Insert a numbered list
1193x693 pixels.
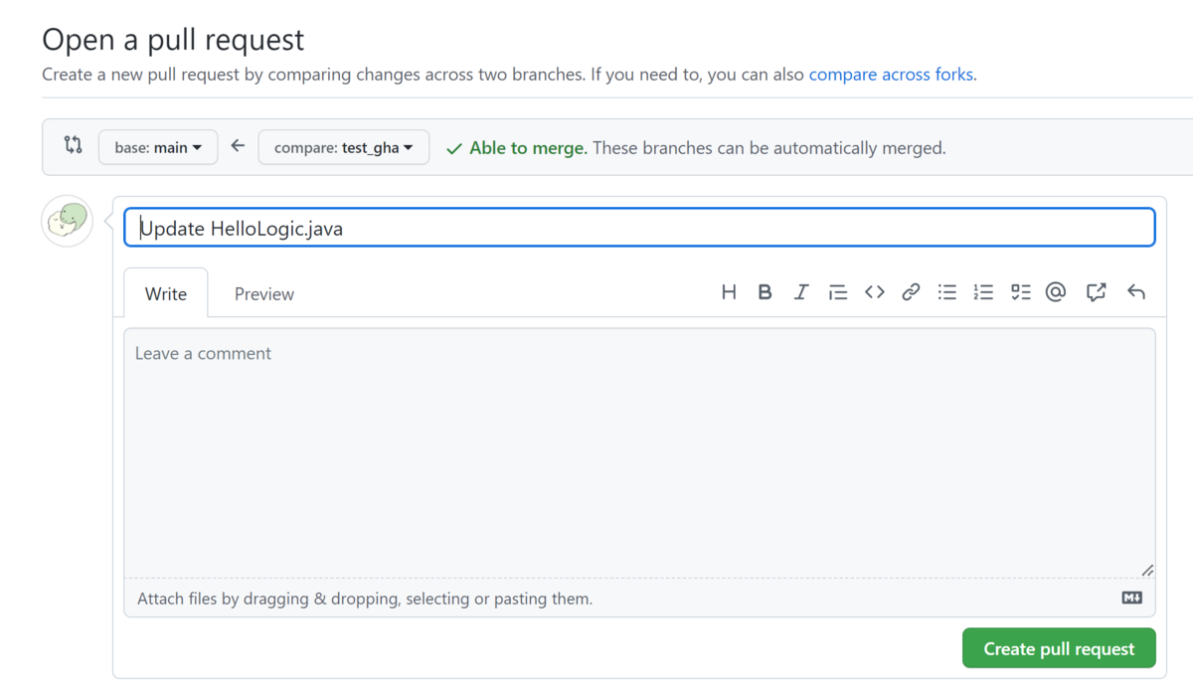[983, 291]
